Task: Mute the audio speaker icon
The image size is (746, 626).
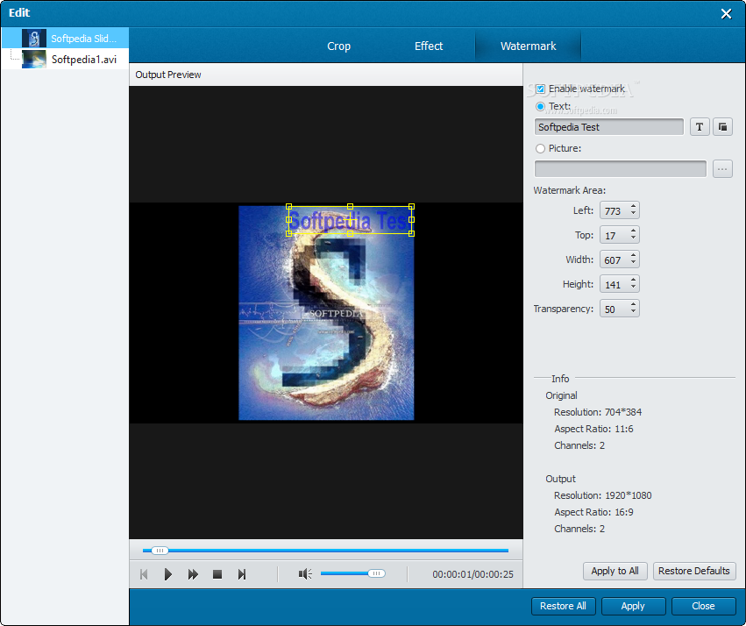Action: pos(305,574)
